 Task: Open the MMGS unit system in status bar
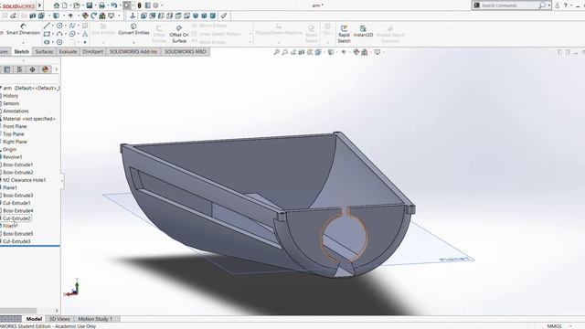(554, 326)
